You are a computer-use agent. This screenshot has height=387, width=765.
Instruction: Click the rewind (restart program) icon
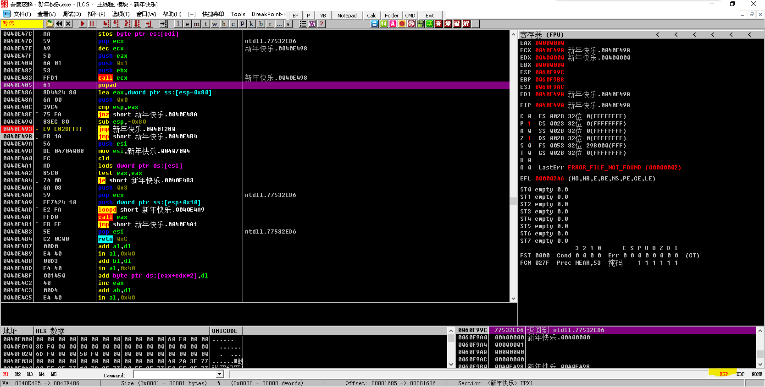point(59,24)
